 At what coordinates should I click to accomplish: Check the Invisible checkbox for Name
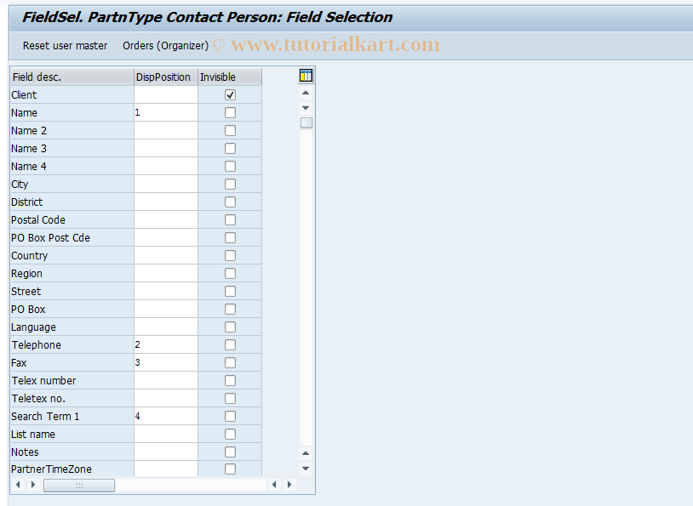230,112
